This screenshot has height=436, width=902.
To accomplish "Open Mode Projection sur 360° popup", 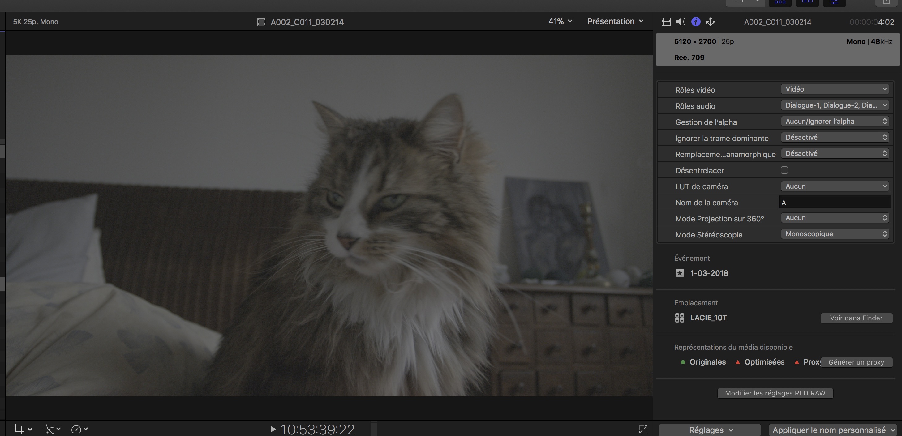I will coord(835,218).
